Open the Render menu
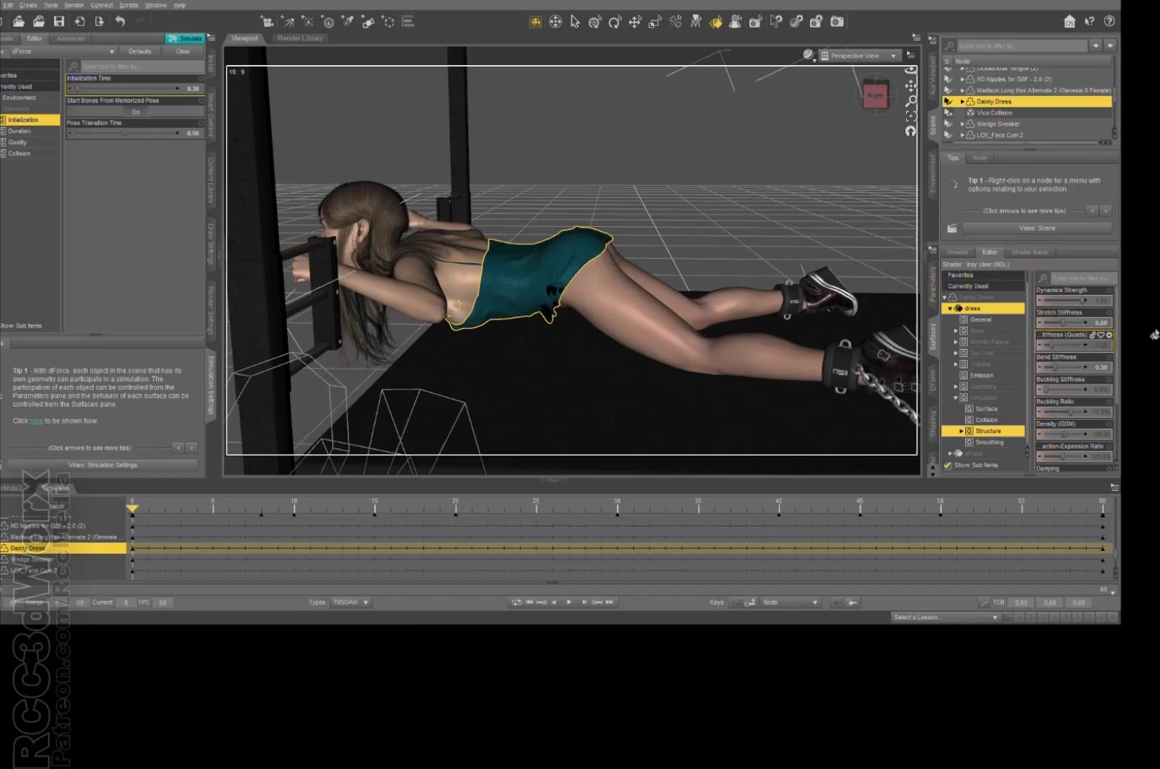The width and height of the screenshot is (1160, 769). [x=74, y=5]
